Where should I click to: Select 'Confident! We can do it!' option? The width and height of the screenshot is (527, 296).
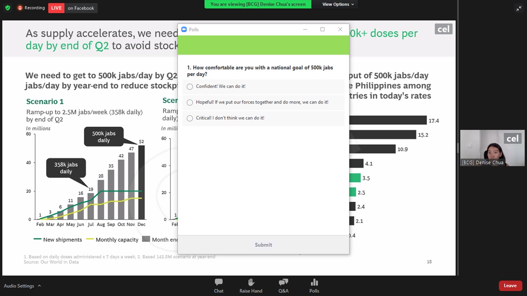(x=190, y=87)
